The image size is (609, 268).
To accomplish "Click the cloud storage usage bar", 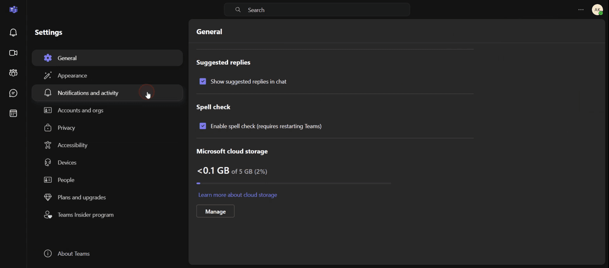I will (294, 183).
